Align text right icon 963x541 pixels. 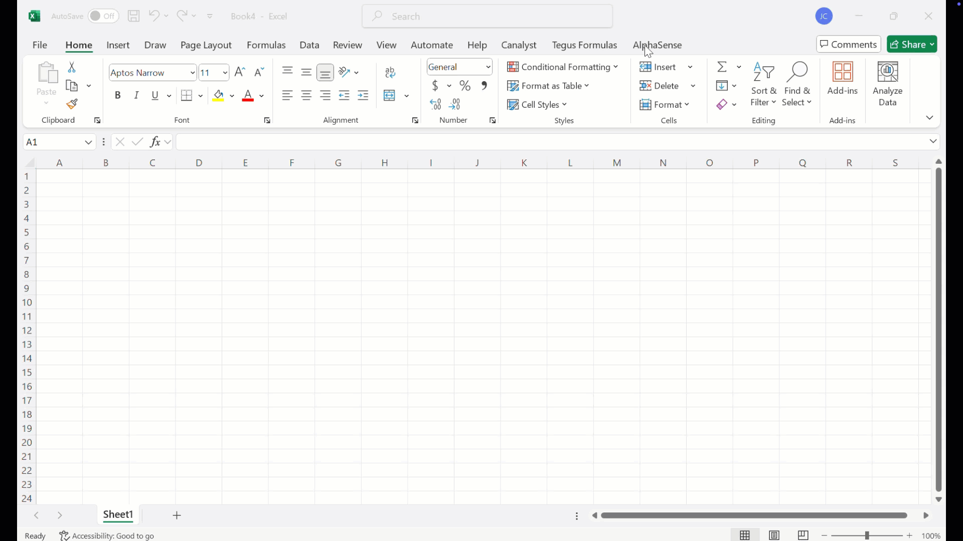click(x=326, y=95)
